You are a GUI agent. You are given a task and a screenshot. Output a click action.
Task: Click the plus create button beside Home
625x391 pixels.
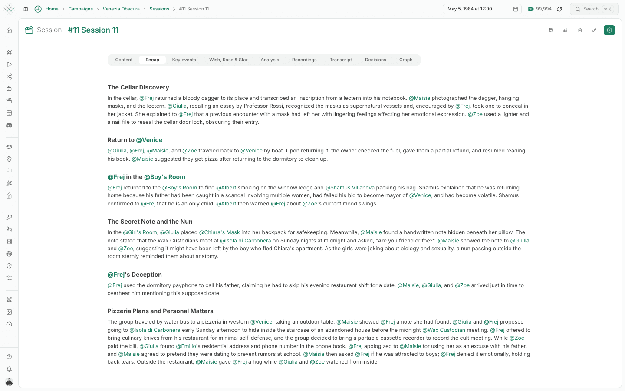click(38, 9)
